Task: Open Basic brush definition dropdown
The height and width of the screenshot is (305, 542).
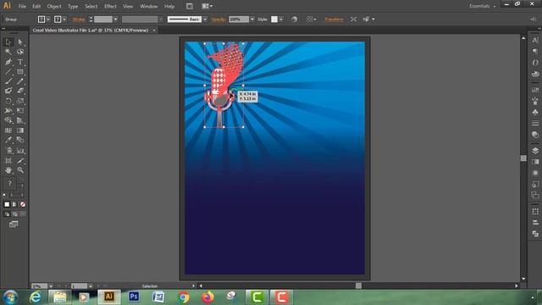Action: 205,19
